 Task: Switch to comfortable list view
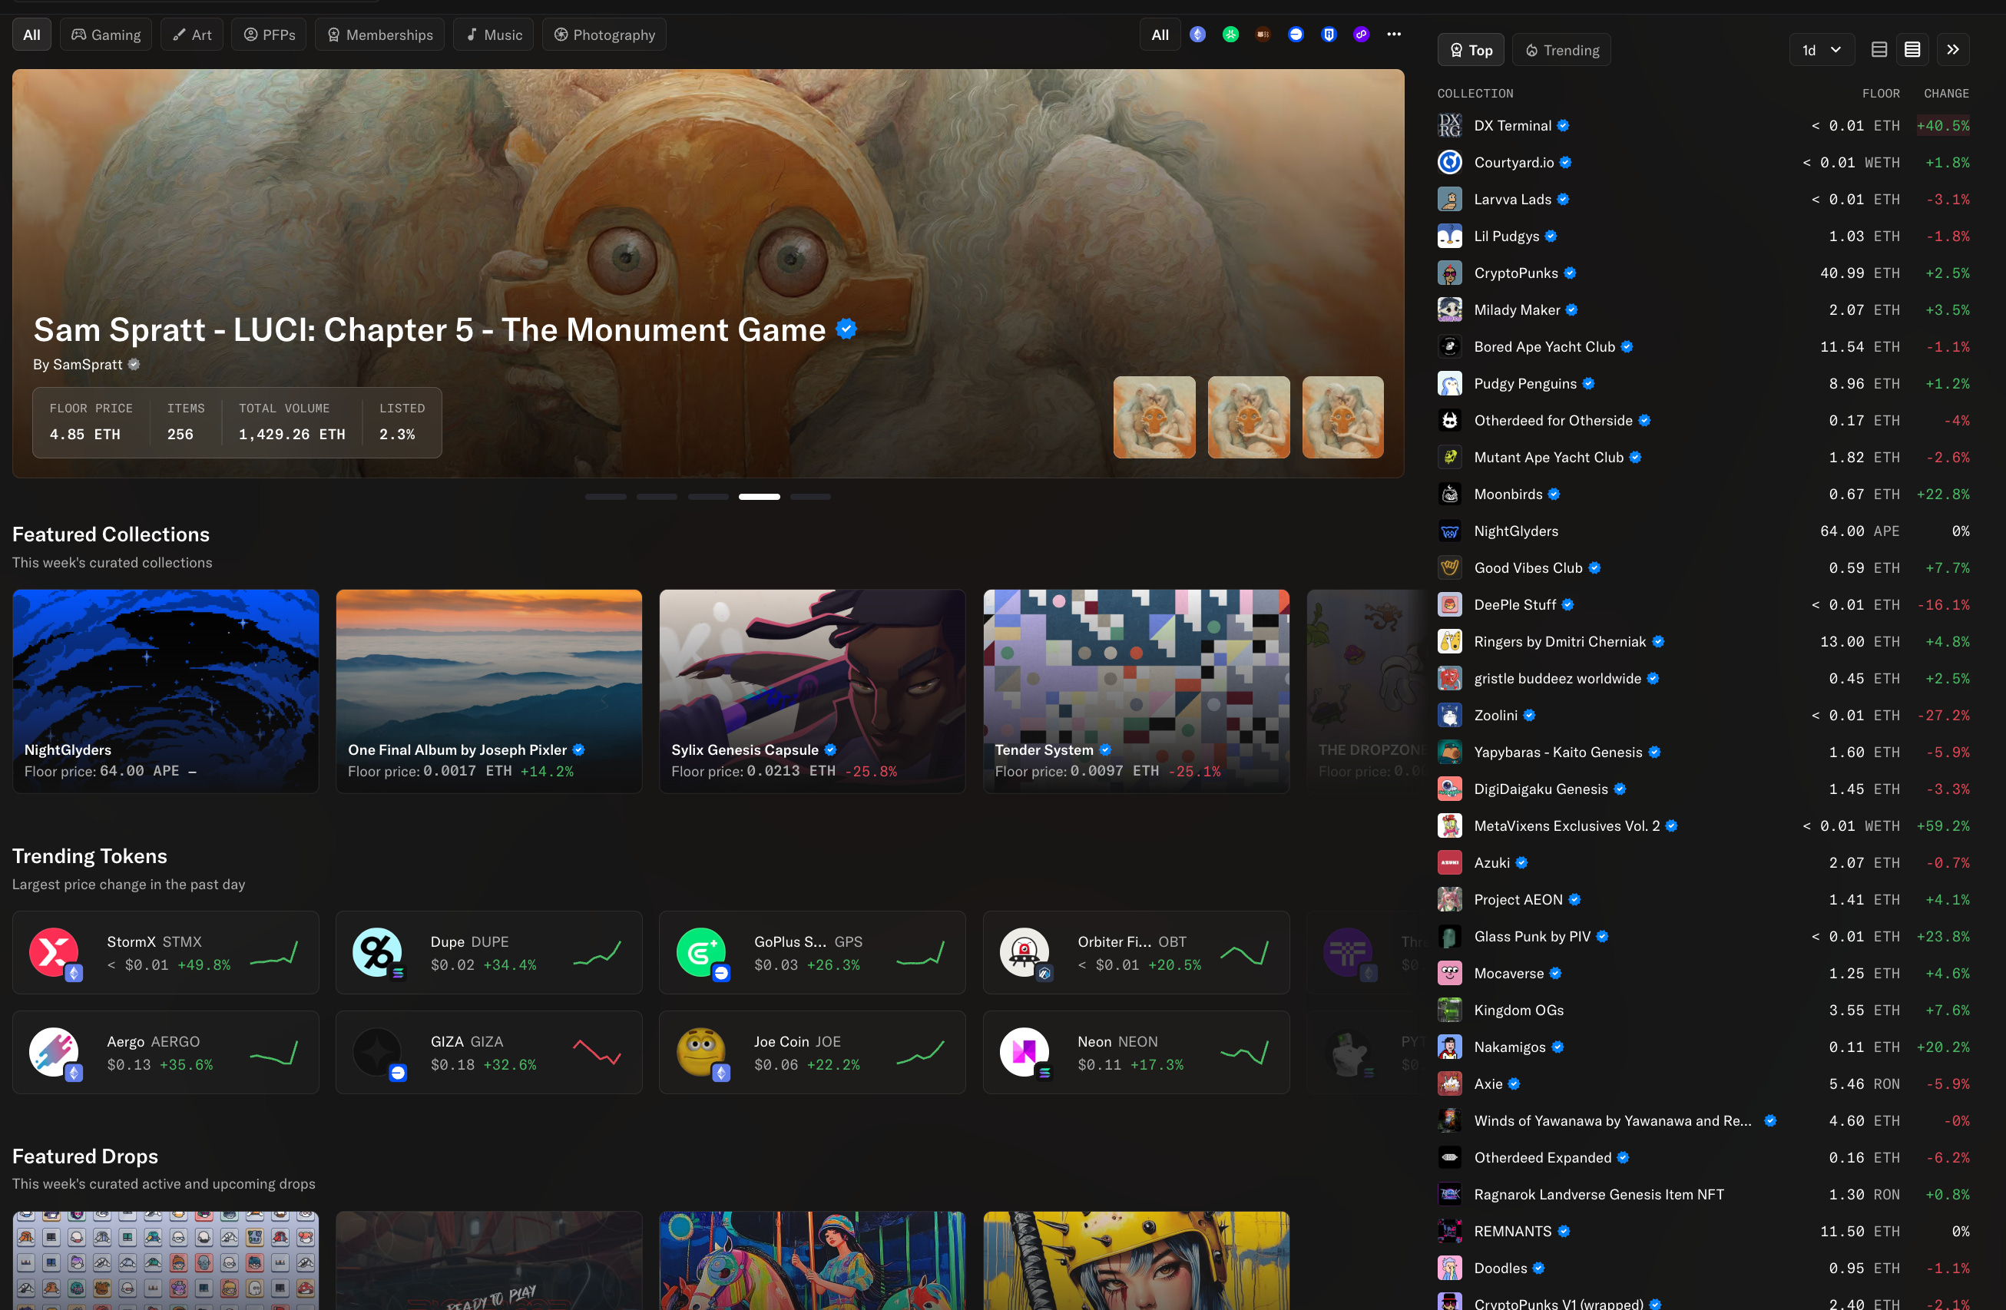click(x=1879, y=50)
